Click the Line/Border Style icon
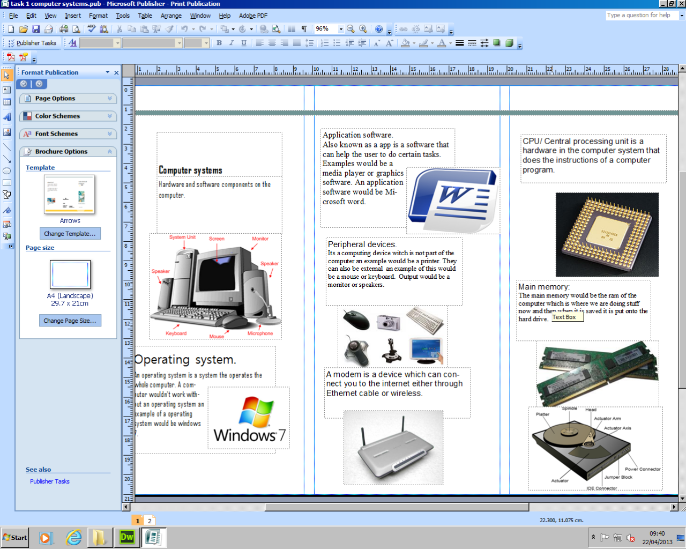 pos(460,43)
